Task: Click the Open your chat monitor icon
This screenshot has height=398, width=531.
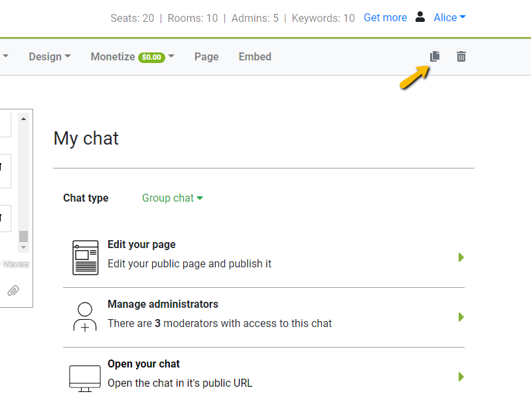Action: pyautogui.click(x=85, y=377)
